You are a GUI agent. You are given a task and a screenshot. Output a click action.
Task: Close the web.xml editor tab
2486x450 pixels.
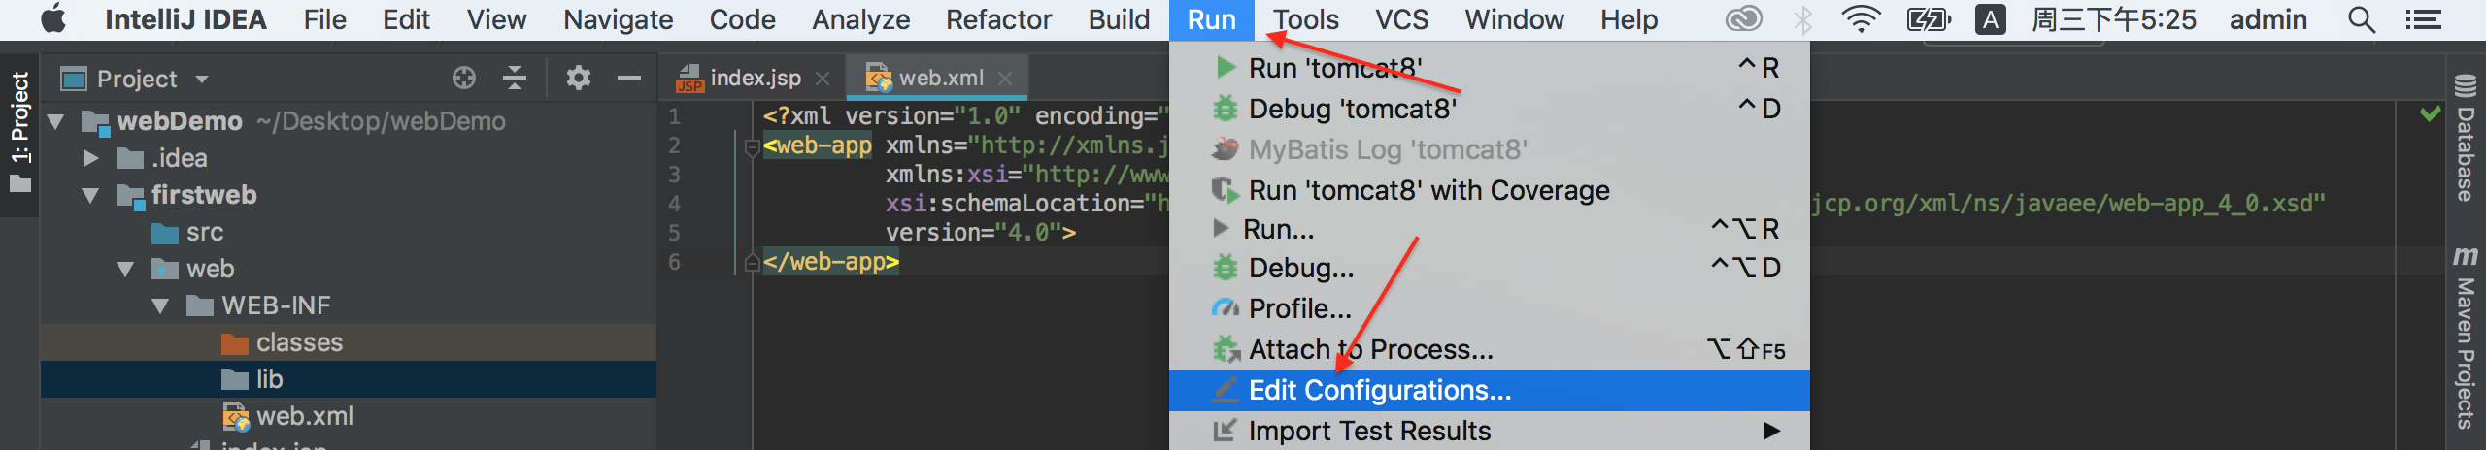pos(1006,79)
